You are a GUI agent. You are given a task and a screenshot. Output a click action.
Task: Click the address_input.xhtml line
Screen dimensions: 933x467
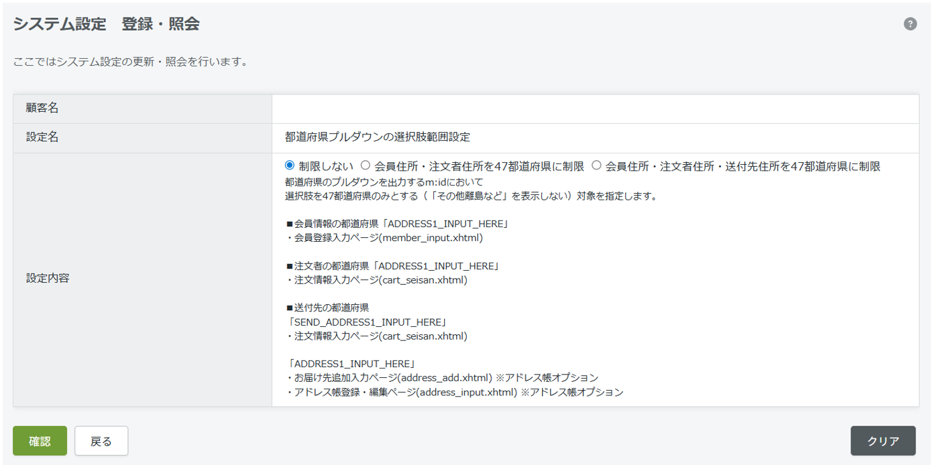click(455, 393)
